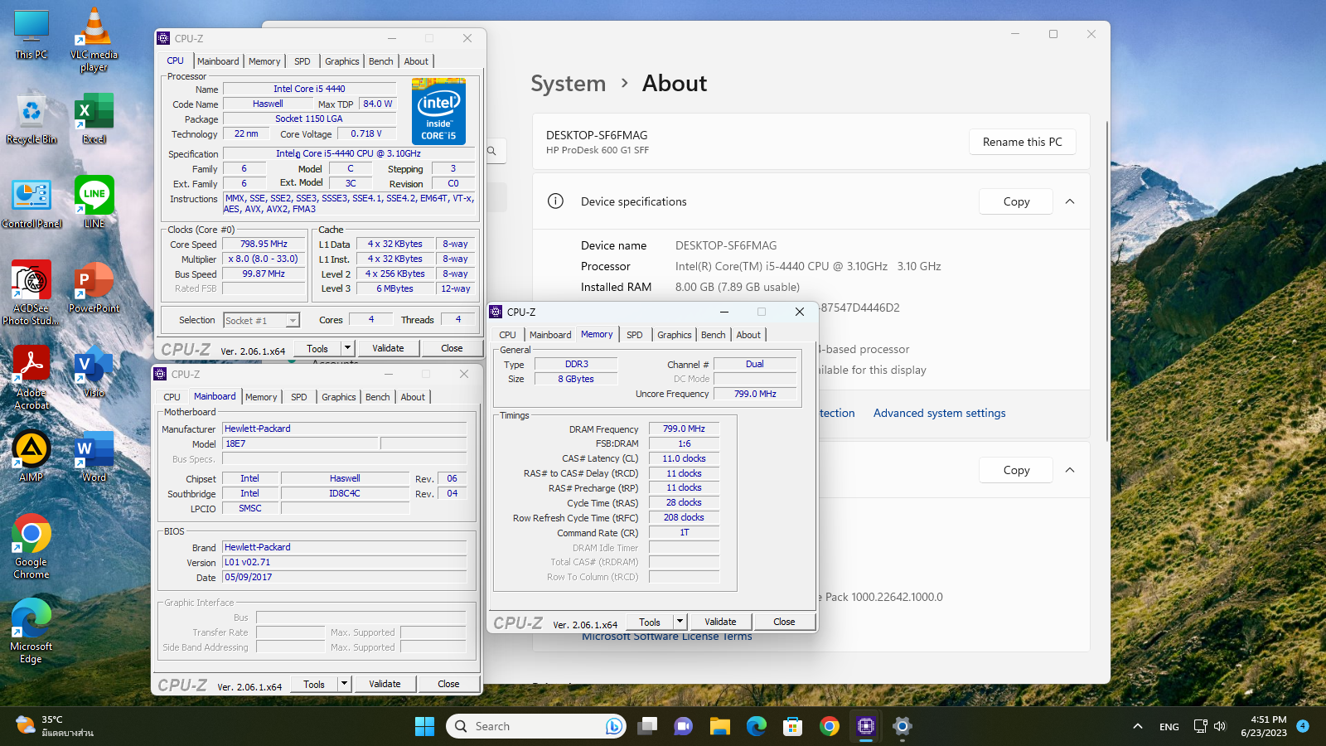Screen dimensions: 1326x746
Task: Open File Explorer from the taskbar
Action: [719, 726]
